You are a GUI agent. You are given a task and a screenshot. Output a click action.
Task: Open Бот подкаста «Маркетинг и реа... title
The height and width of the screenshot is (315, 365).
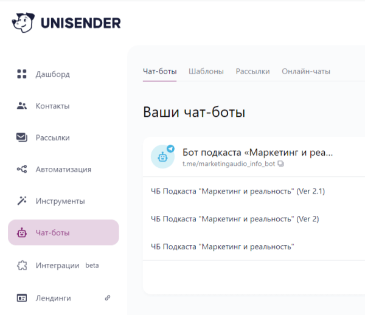pyautogui.click(x=258, y=153)
